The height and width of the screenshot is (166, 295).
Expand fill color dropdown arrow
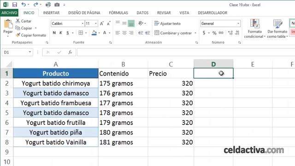[x=99, y=33]
